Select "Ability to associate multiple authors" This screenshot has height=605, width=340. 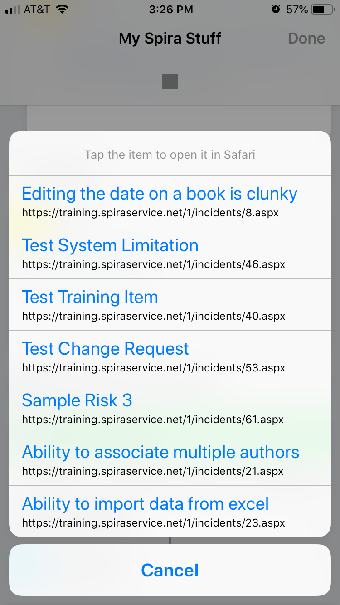pos(160,453)
